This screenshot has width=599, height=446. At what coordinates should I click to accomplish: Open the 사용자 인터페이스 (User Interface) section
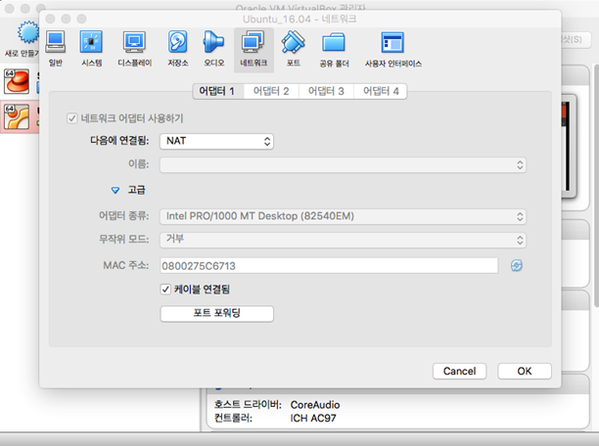click(393, 50)
